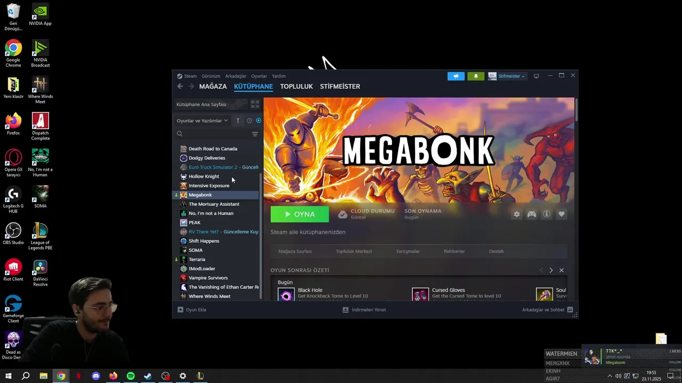Dismiss the post-game summary with X
682x383 pixels.
[x=562, y=270]
